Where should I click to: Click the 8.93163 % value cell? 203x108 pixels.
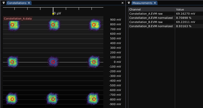(184, 26)
